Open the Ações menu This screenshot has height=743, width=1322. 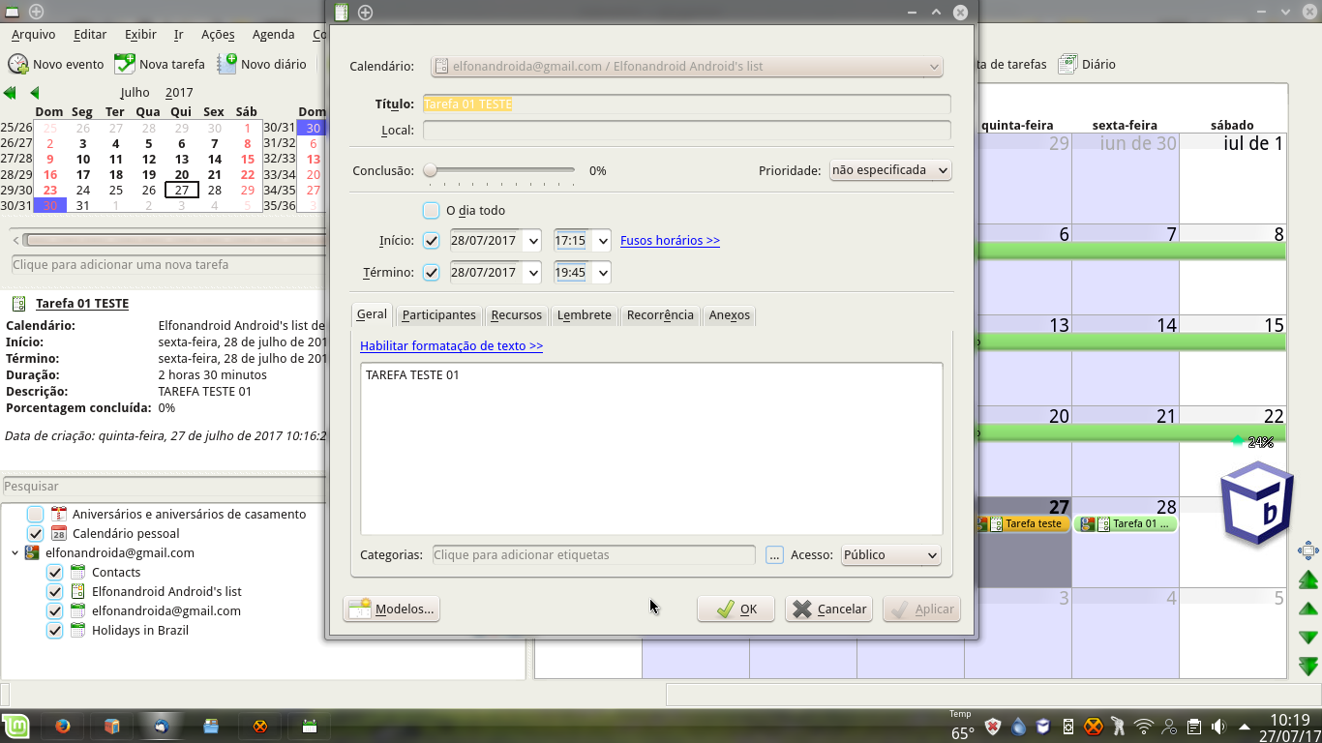218,34
